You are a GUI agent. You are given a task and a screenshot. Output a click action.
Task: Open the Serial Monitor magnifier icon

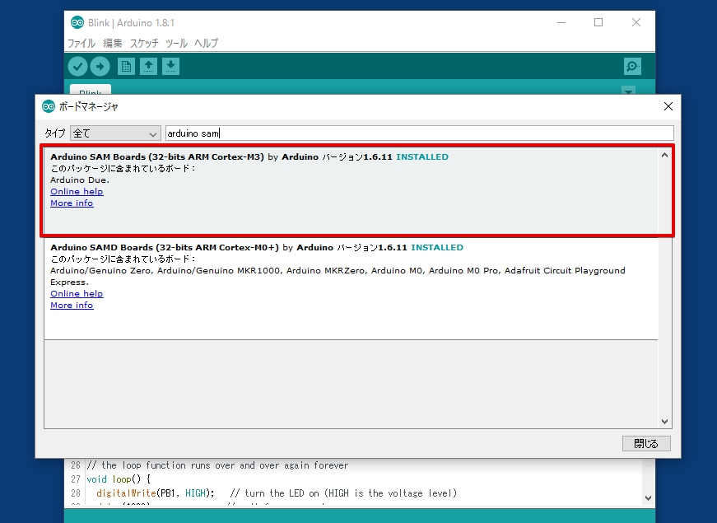pyautogui.click(x=632, y=67)
